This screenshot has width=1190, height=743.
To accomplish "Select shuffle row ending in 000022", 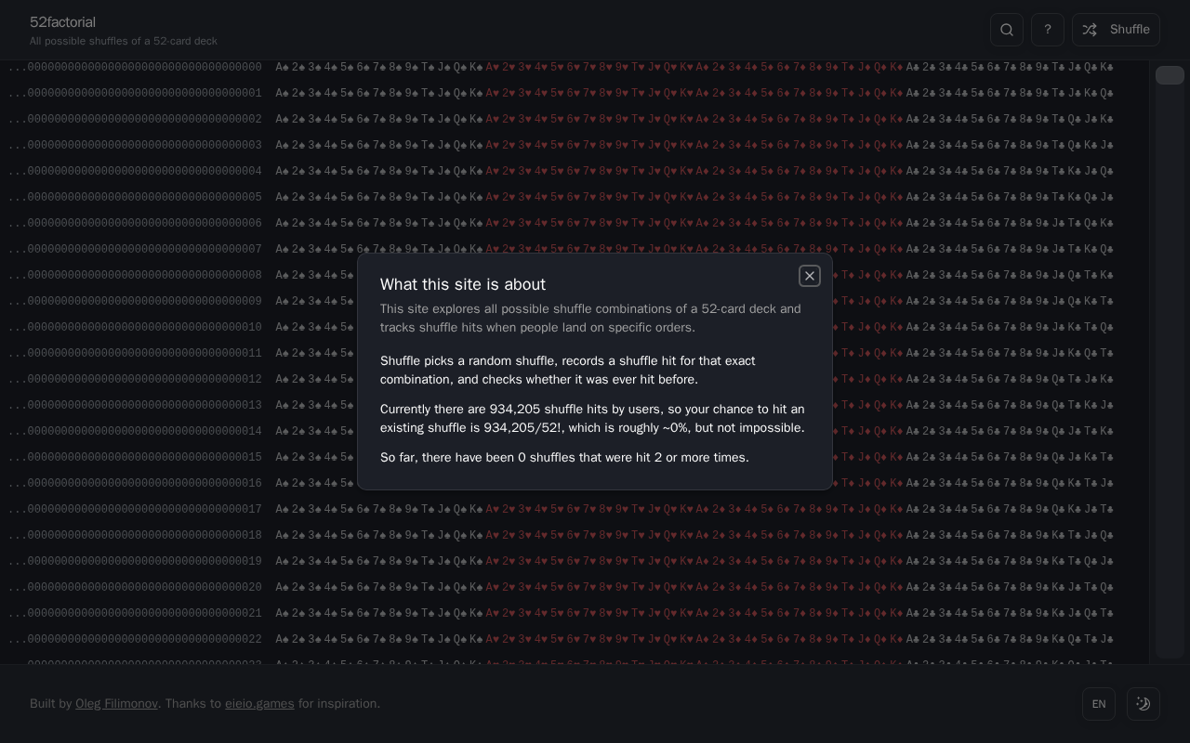I will click(x=575, y=639).
